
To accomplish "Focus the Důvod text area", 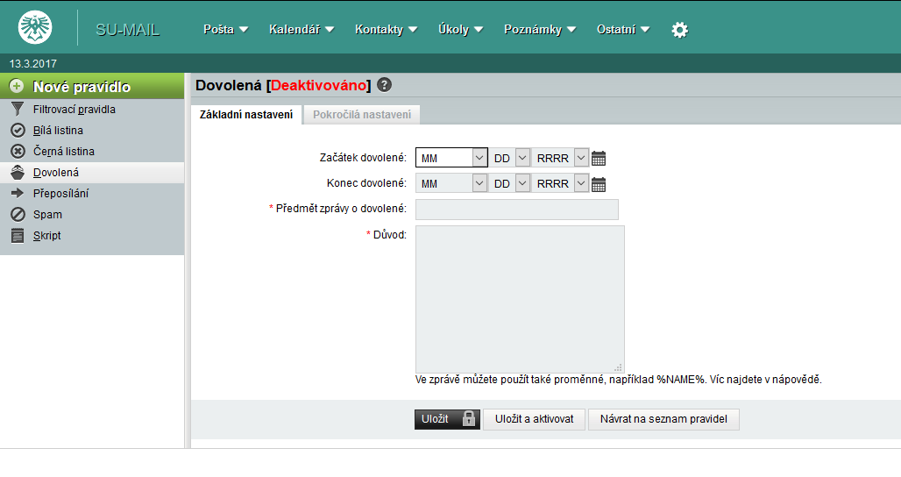I will 520,299.
